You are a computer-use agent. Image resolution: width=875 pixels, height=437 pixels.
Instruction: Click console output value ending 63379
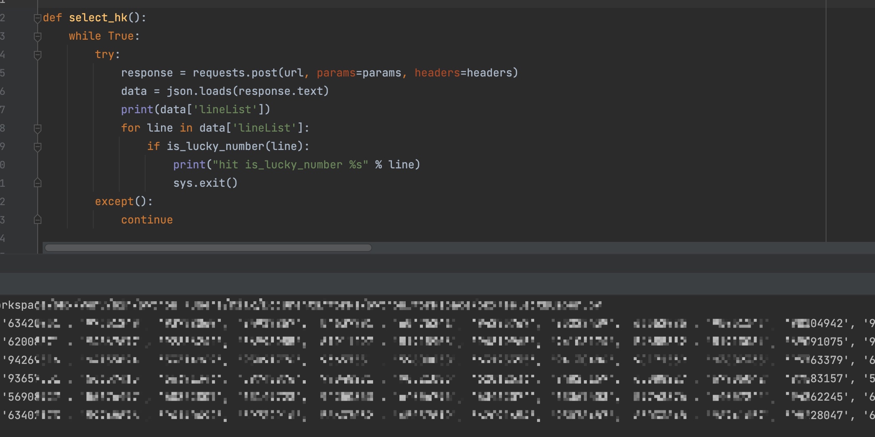point(817,360)
